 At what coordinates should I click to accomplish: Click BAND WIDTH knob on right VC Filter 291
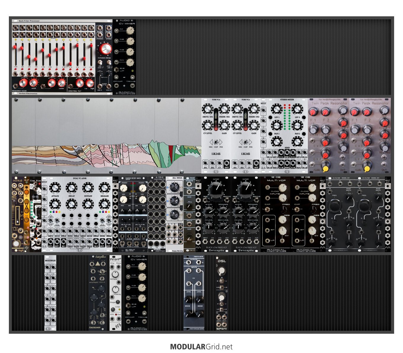pos(378,196)
